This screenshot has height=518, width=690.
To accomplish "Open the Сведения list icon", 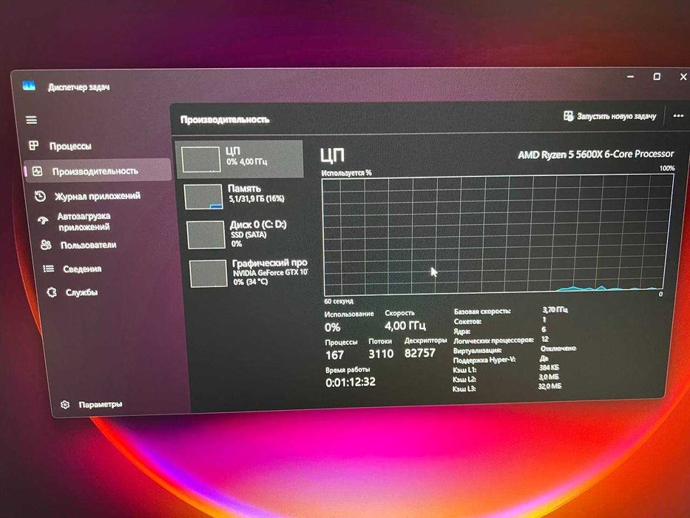I will [48, 268].
